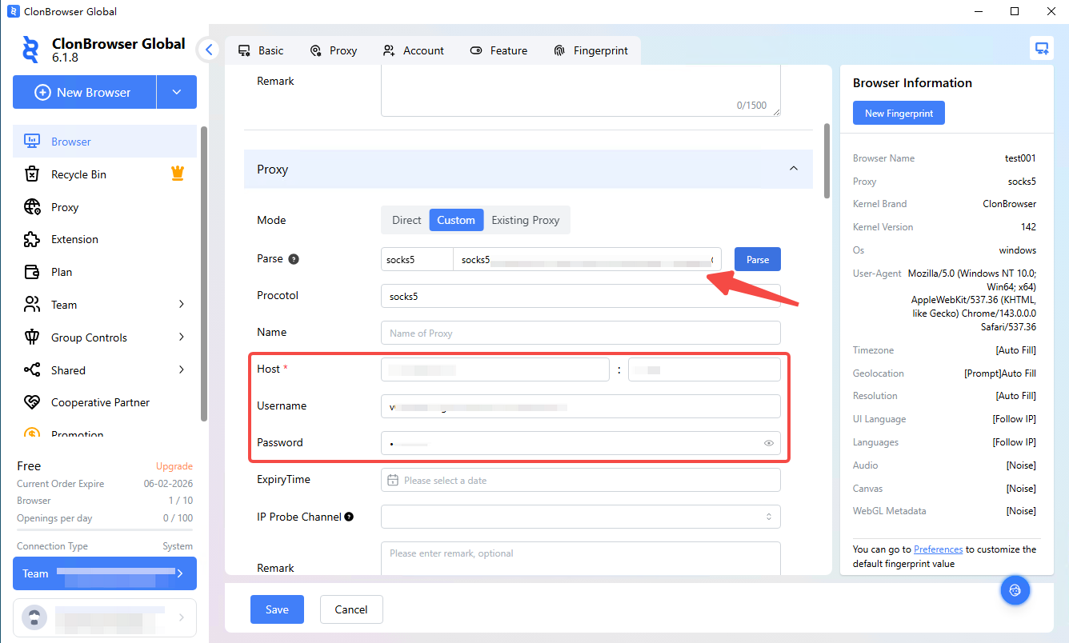Collapse the Proxy section chevron

tap(793, 169)
